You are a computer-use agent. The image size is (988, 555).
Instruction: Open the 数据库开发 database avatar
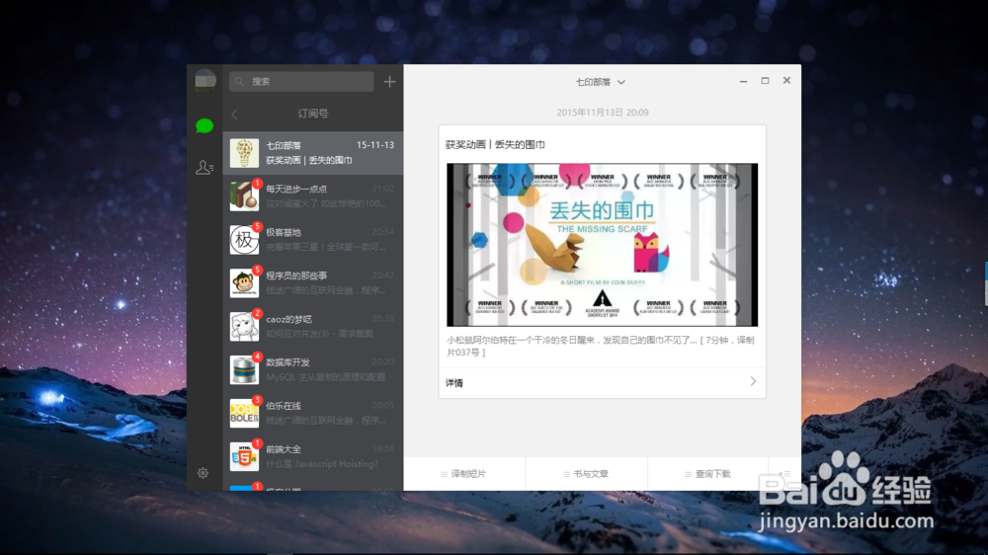pyautogui.click(x=244, y=369)
